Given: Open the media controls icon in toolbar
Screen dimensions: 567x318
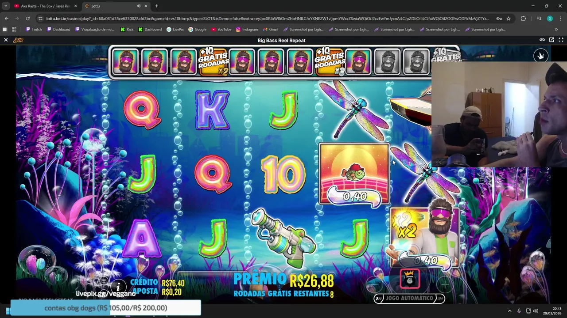Looking at the screenshot, I should point(539,19).
